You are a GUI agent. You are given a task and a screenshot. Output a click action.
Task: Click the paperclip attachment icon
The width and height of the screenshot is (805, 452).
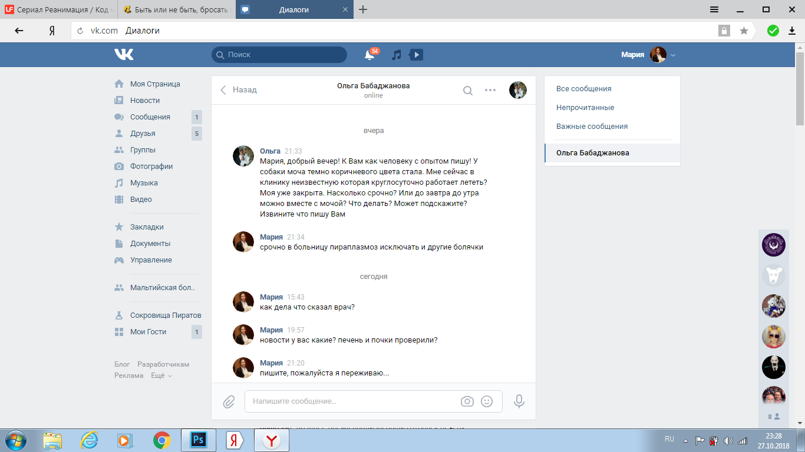[229, 401]
